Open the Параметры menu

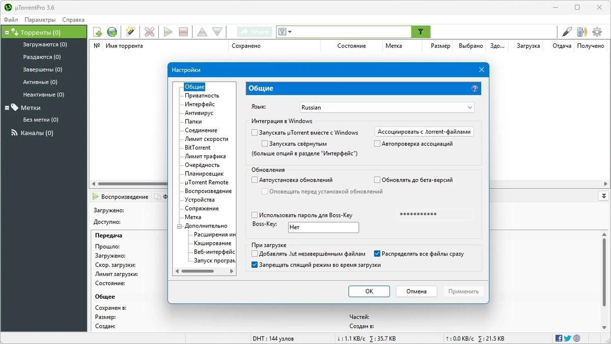coord(40,20)
